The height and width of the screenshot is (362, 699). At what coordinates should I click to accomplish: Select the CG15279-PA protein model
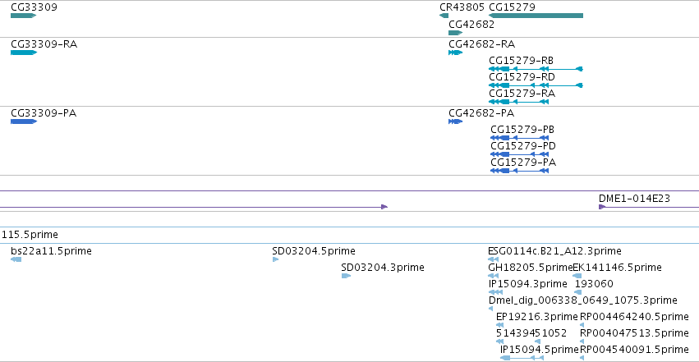519,171
